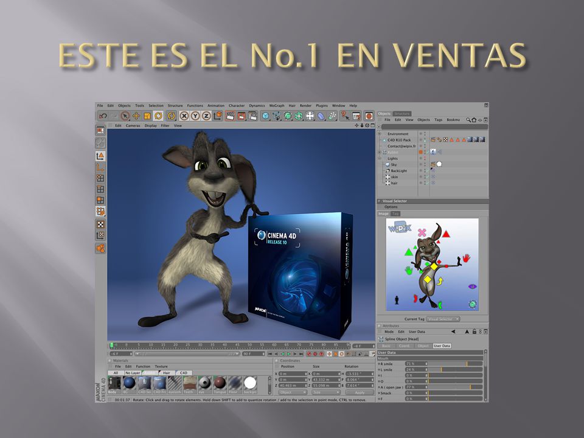Toggle the Y axis lock
The width and height of the screenshot is (584, 438).
pyautogui.click(x=195, y=116)
